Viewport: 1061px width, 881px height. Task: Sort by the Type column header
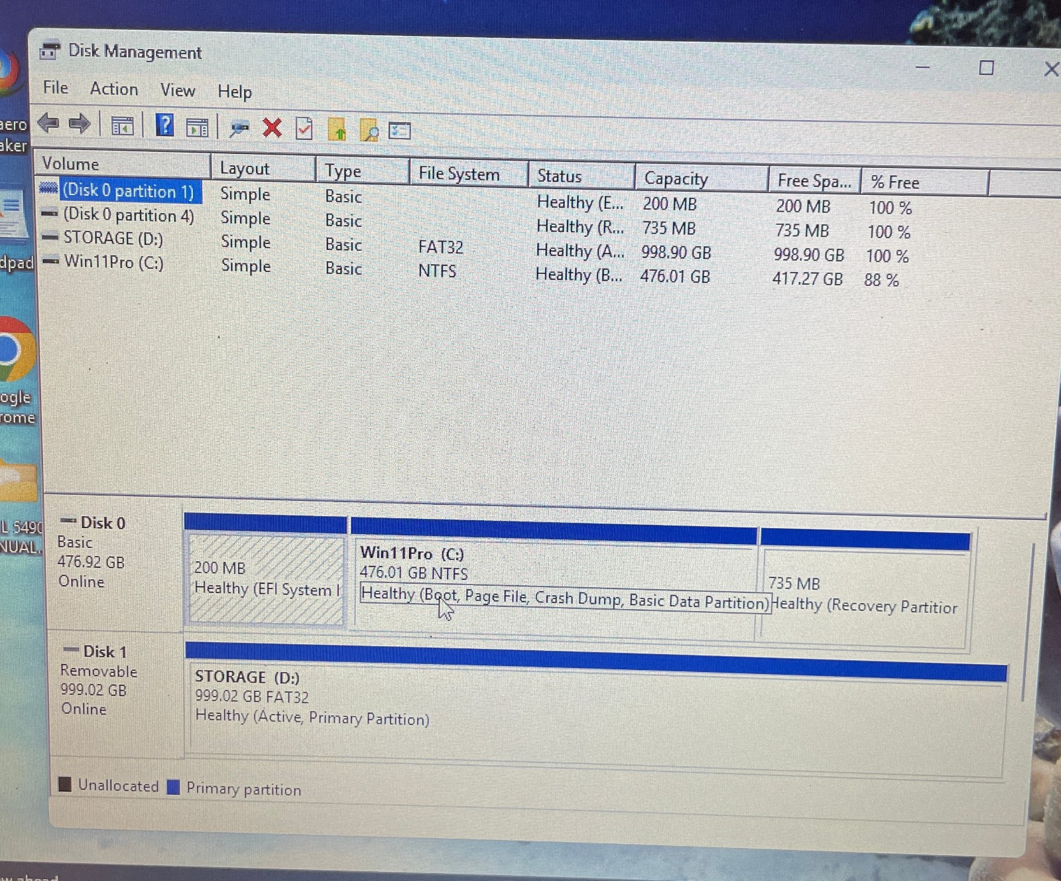[362, 171]
